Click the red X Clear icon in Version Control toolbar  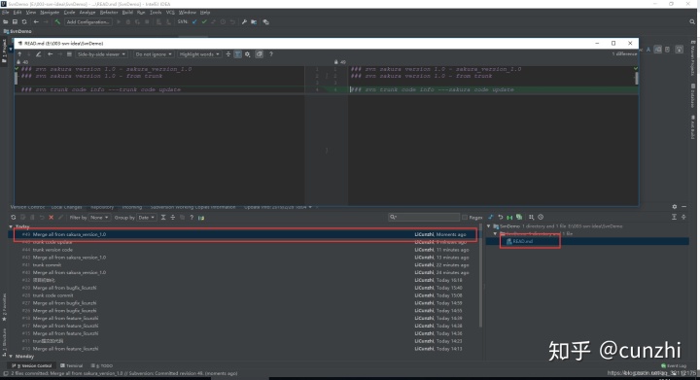point(51,217)
